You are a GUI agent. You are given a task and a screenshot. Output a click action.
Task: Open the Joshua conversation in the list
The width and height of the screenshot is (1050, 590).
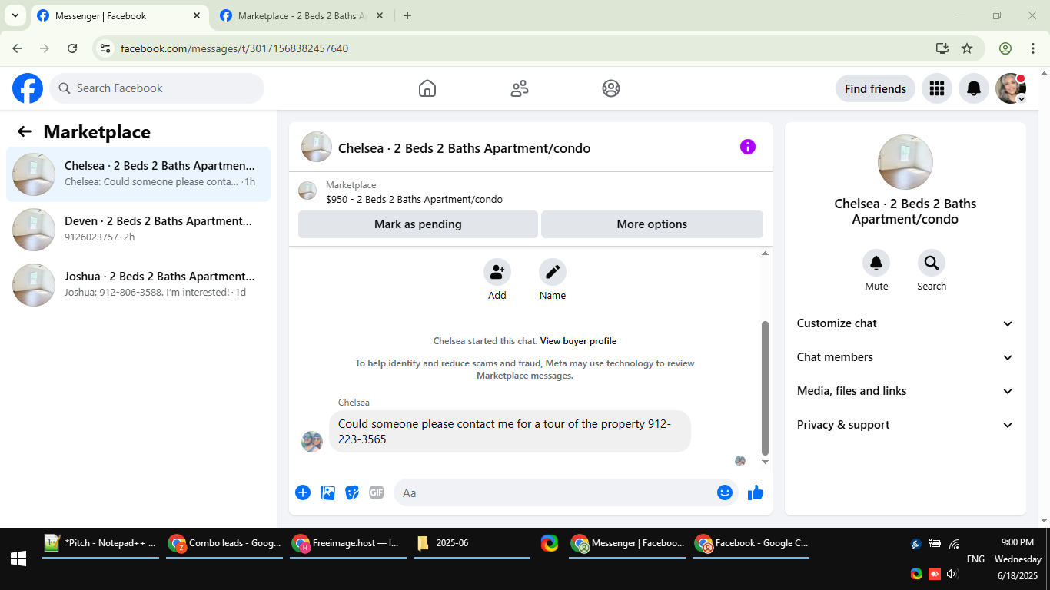click(x=138, y=285)
